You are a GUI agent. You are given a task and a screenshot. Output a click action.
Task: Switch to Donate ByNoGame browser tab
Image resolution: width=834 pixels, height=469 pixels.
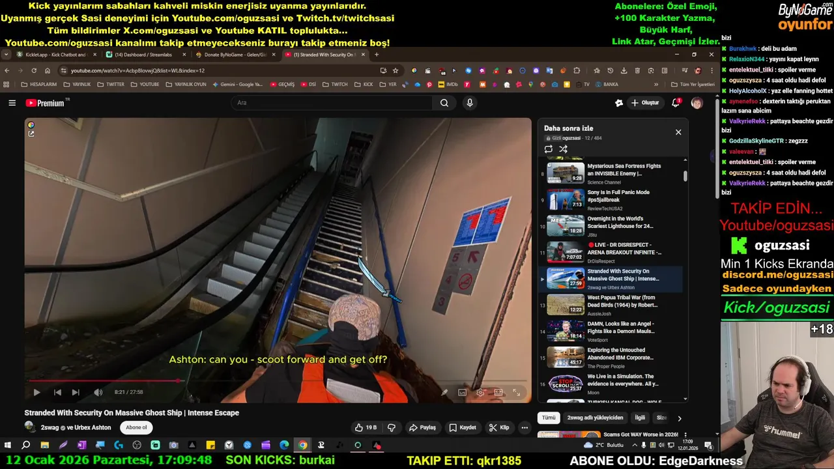235,55
